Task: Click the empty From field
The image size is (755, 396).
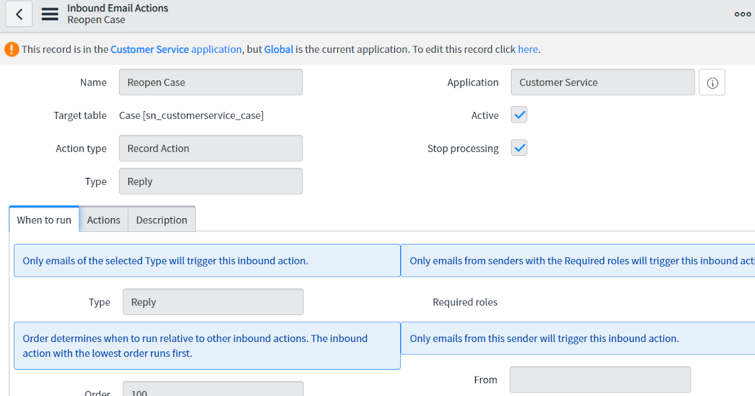Action: coord(599,379)
